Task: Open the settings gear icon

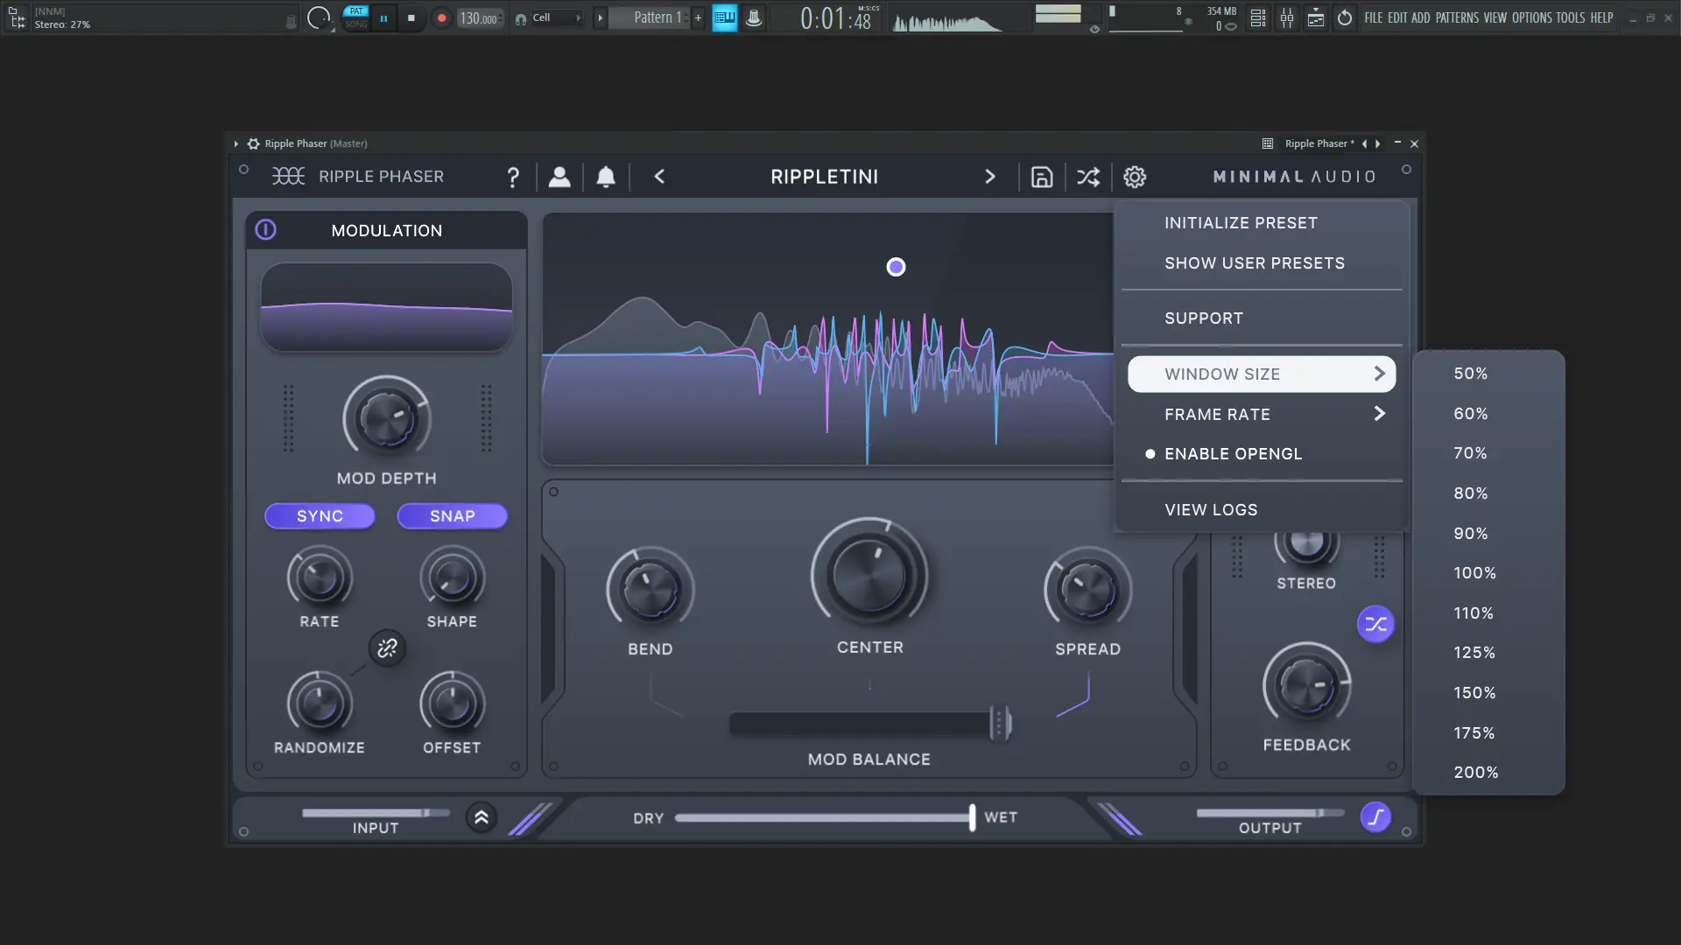Action: pos(1135,177)
